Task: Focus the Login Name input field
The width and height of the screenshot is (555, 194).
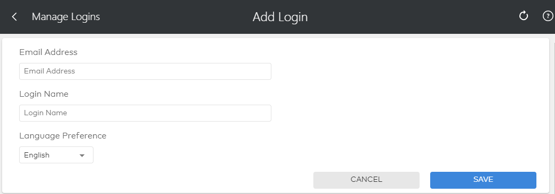Action: pyautogui.click(x=145, y=113)
